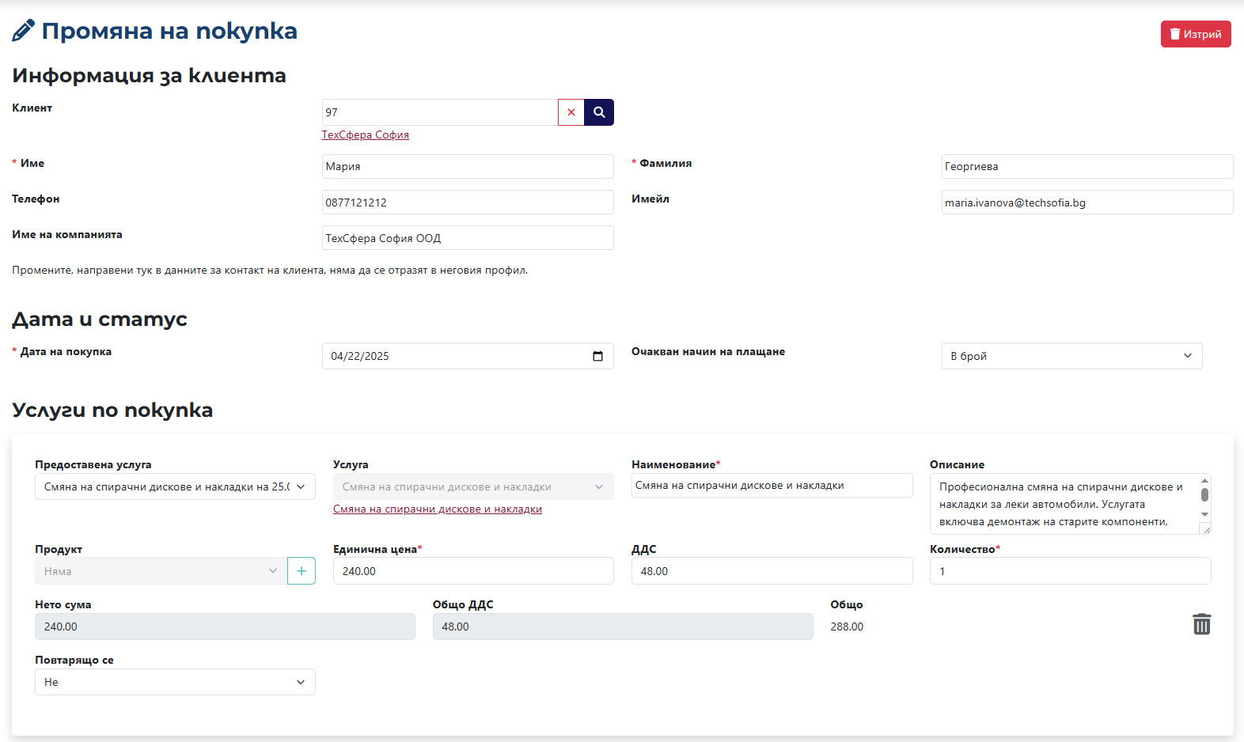Click the Услуги по покупка heading

click(x=112, y=410)
